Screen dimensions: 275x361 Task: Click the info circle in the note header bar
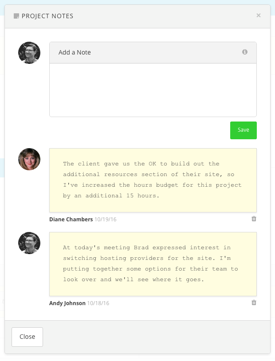tap(245, 52)
